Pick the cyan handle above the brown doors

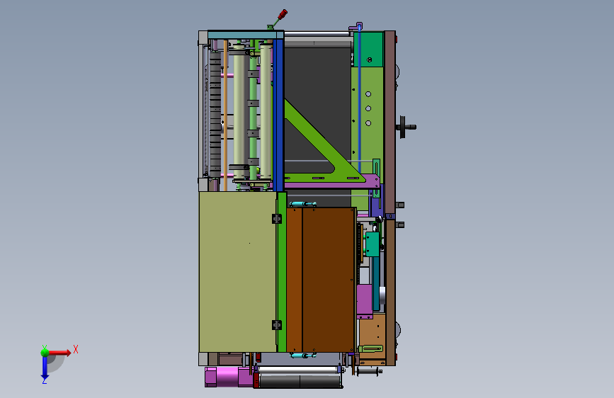tap(302, 204)
